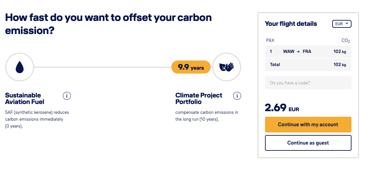Image resolution: width=379 pixels, height=172 pixels.
Task: Click the 2.69 EUR price
Action: (x=282, y=108)
